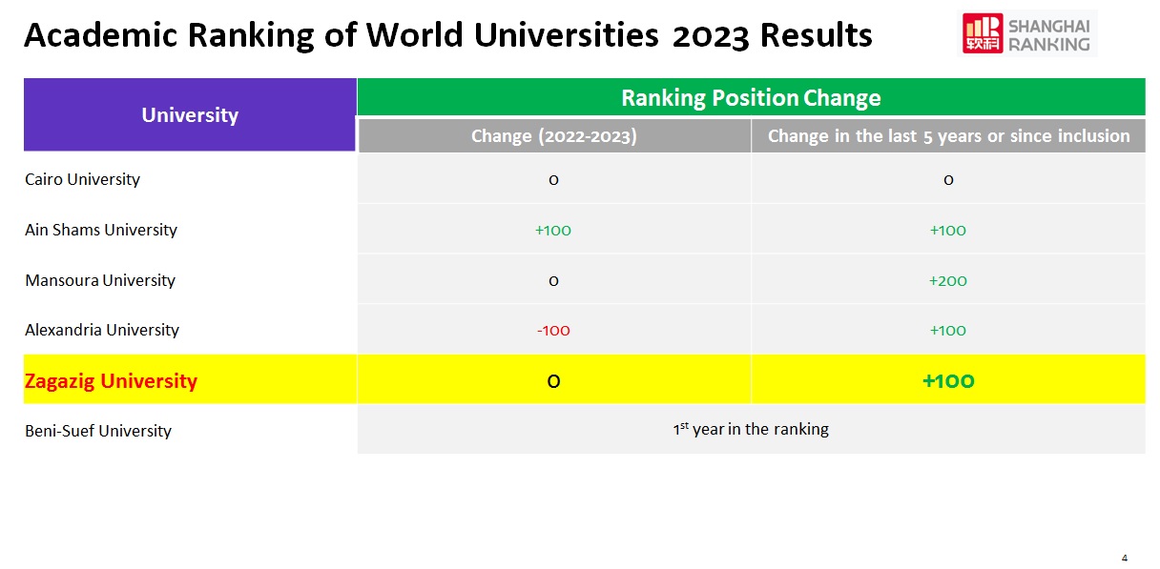Click the slide page number 4
1160x569 pixels.
(1125, 558)
